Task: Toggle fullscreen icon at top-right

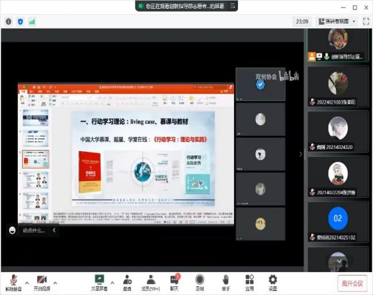Action: tap(365, 21)
